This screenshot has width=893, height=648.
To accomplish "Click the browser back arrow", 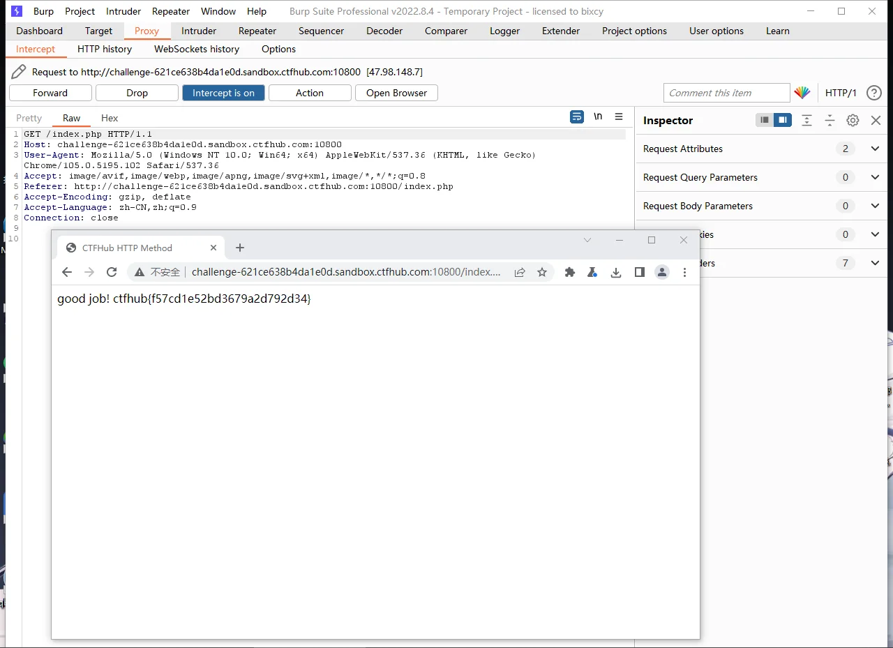I will tap(67, 272).
